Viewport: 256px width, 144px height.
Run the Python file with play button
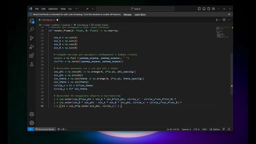[x=217, y=20]
